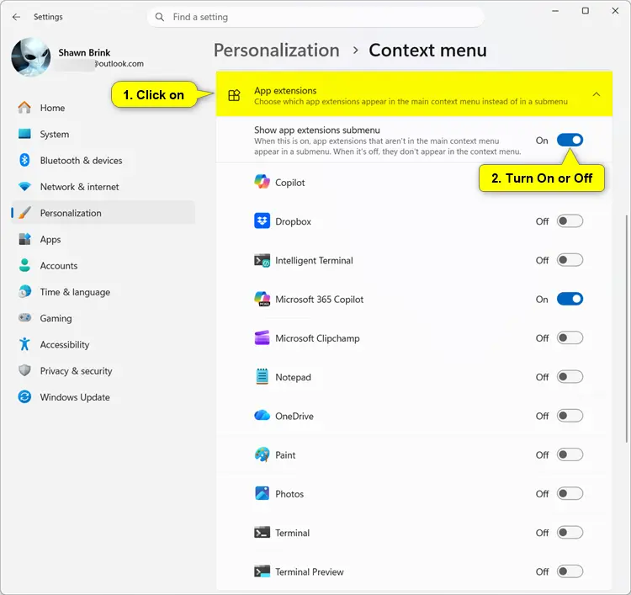The width and height of the screenshot is (631, 595).
Task: Open System settings page
Action: coord(103,134)
